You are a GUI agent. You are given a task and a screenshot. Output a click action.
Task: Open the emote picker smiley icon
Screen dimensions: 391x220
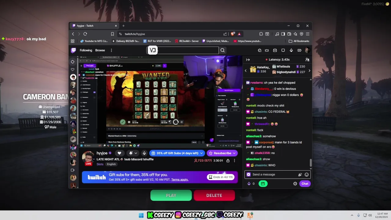click(x=307, y=174)
